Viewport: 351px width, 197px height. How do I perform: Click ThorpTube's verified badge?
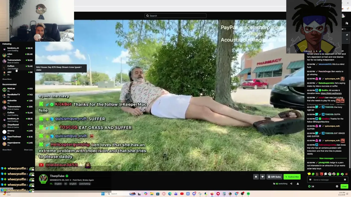click(67, 176)
